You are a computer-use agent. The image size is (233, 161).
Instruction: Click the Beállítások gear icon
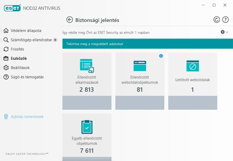6,68
